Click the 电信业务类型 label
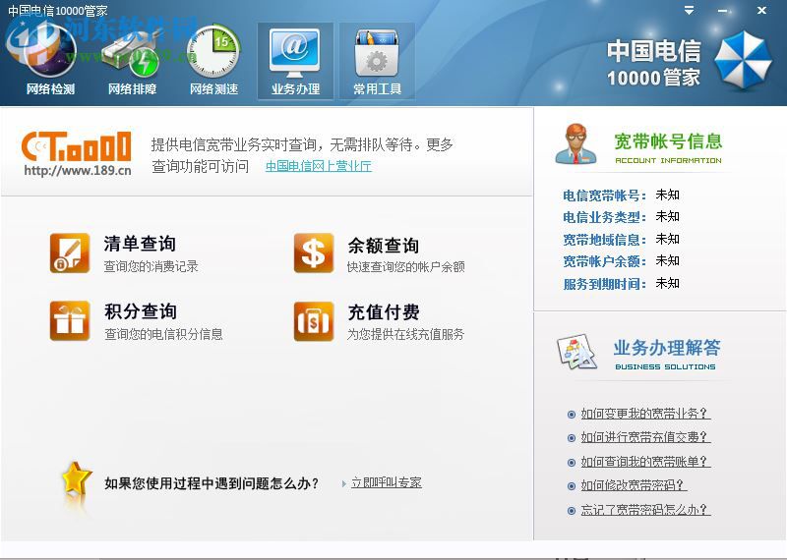 (x=604, y=217)
